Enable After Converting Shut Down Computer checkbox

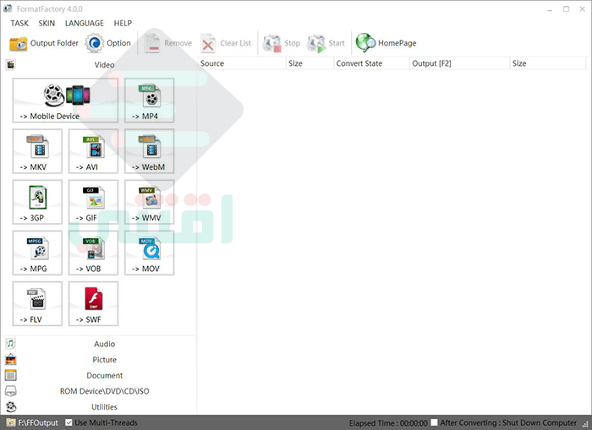[435, 422]
